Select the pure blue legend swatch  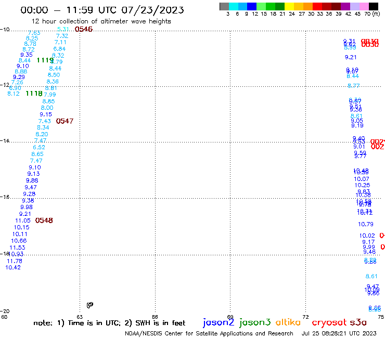tap(252, 6)
